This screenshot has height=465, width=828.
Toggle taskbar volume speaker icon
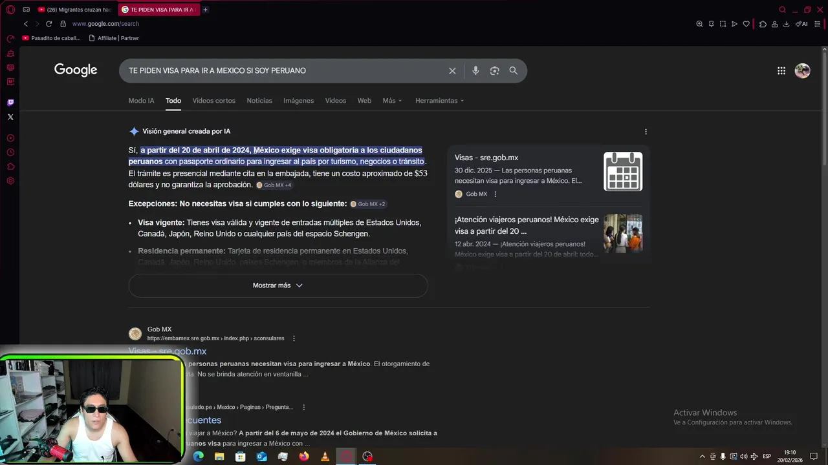(743, 457)
